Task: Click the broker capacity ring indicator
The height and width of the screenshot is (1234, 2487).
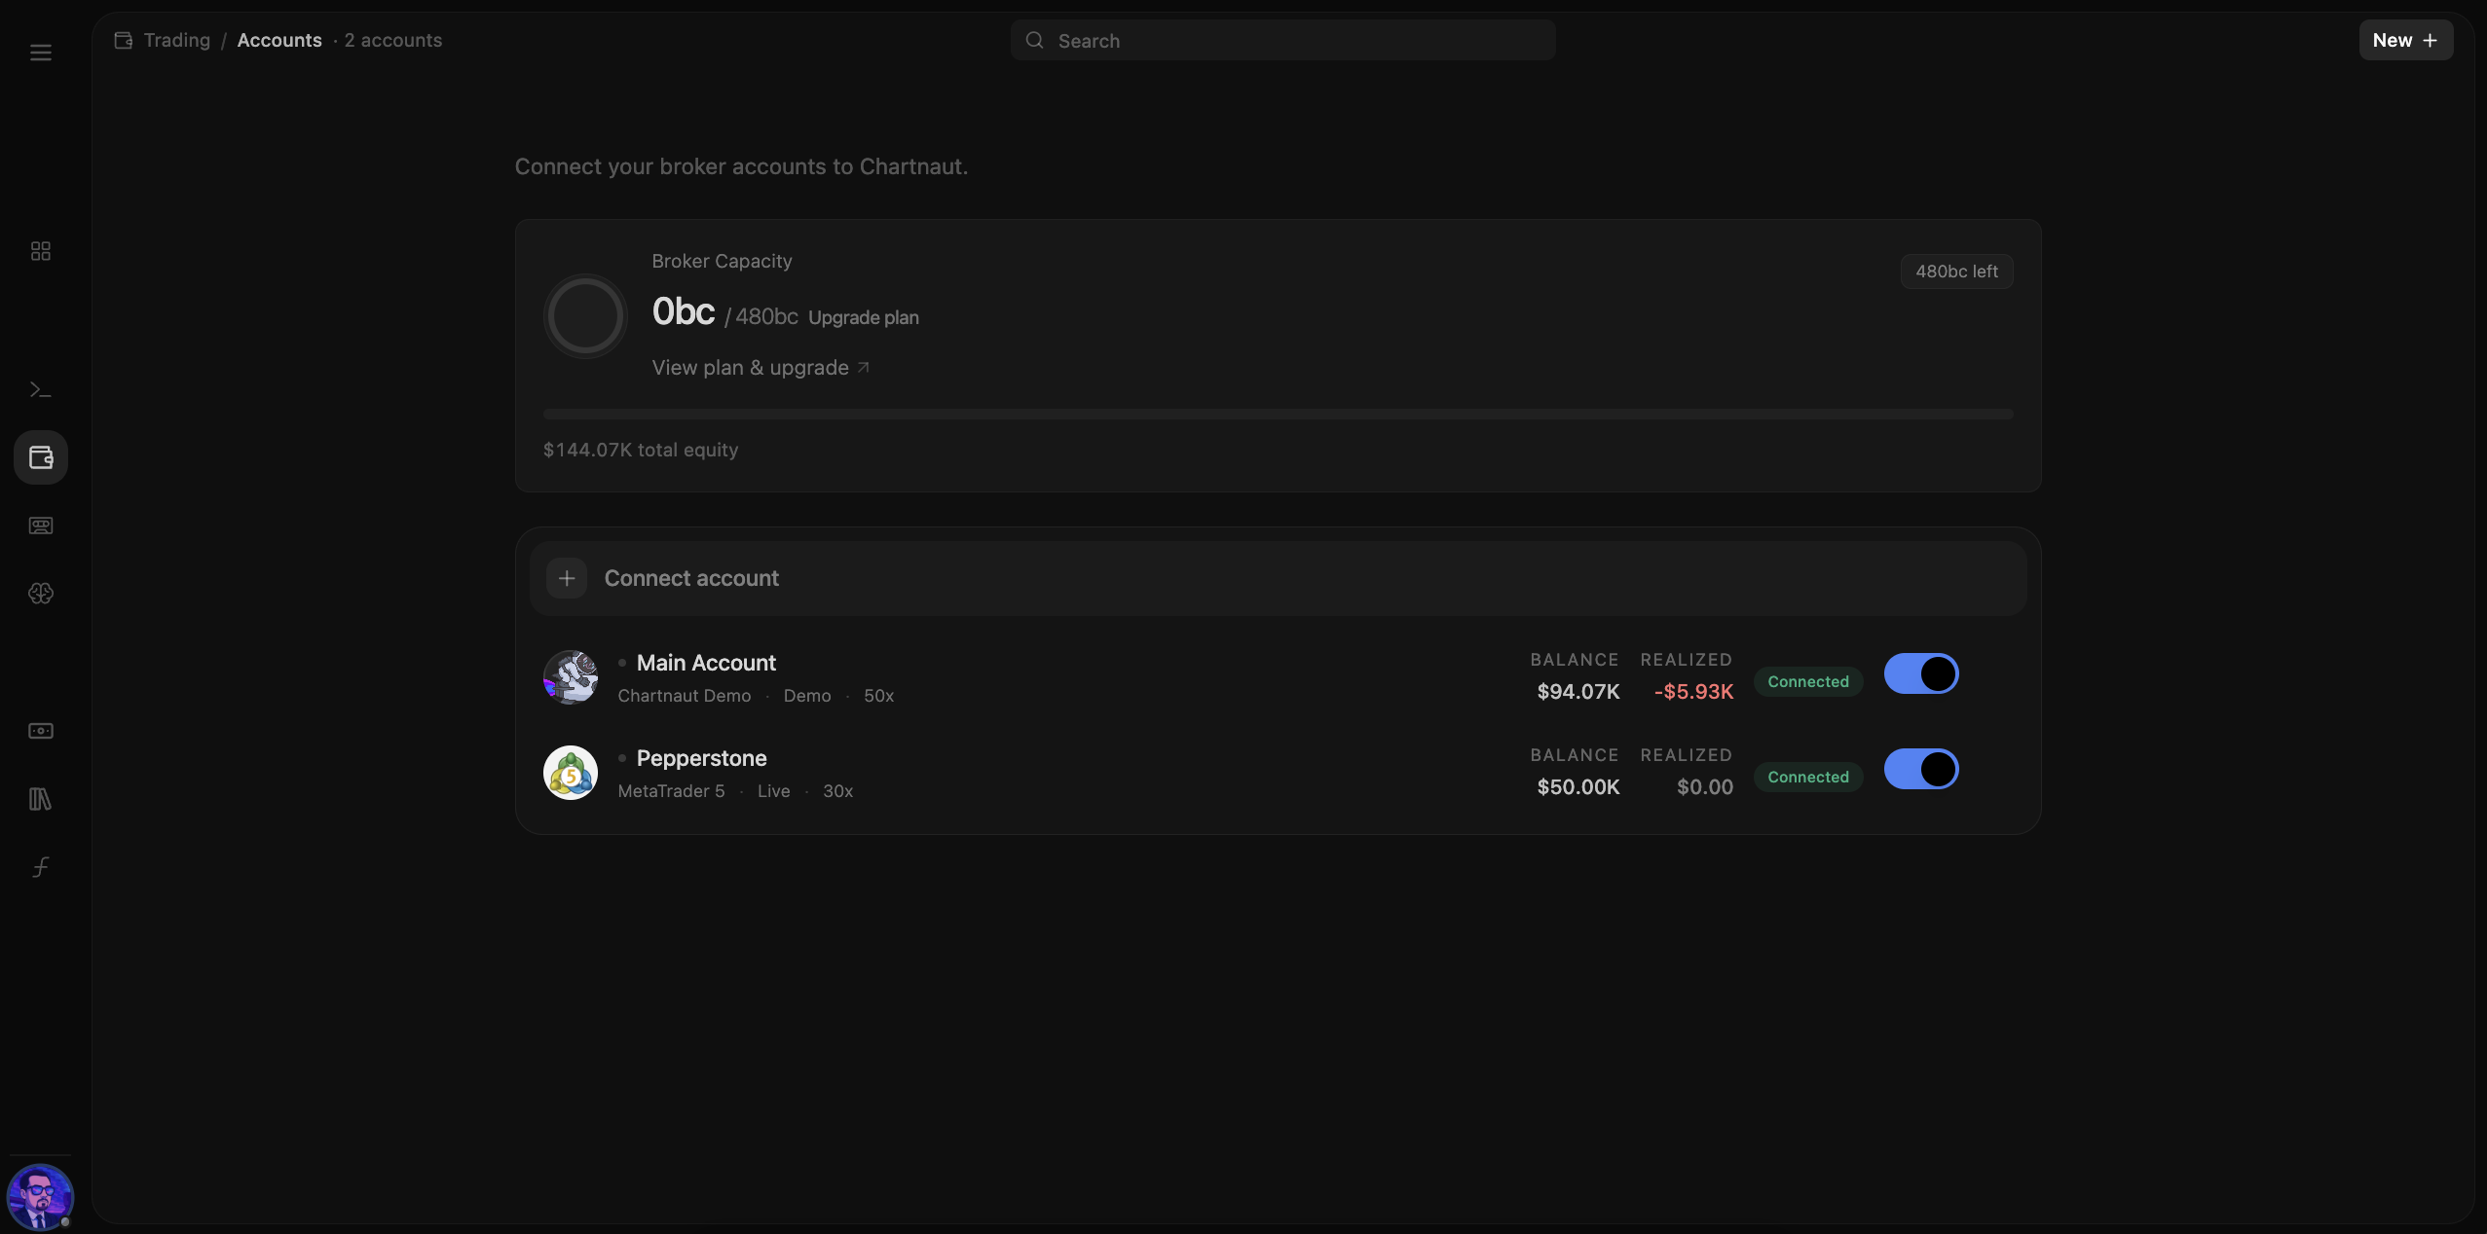Action: click(x=584, y=316)
